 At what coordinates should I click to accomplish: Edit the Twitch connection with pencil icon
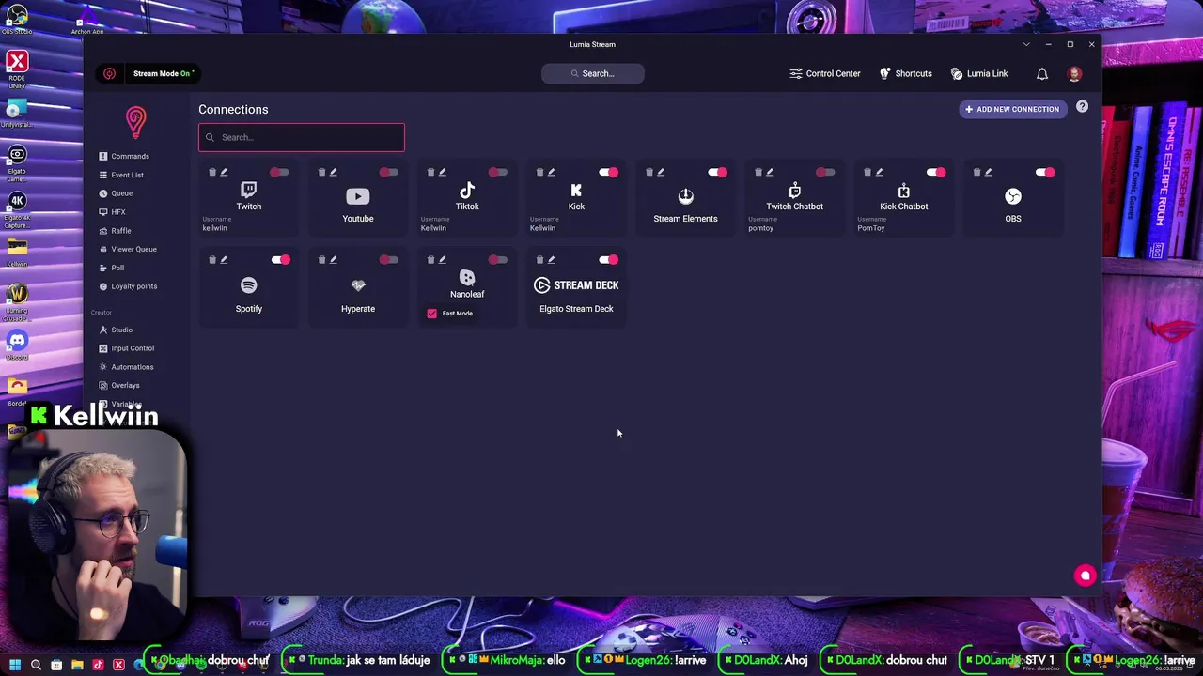[x=224, y=172]
